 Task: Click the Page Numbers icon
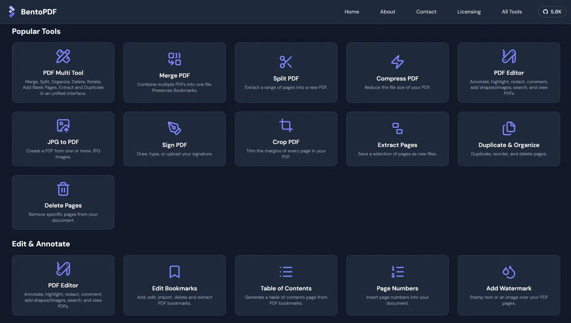pos(397,272)
